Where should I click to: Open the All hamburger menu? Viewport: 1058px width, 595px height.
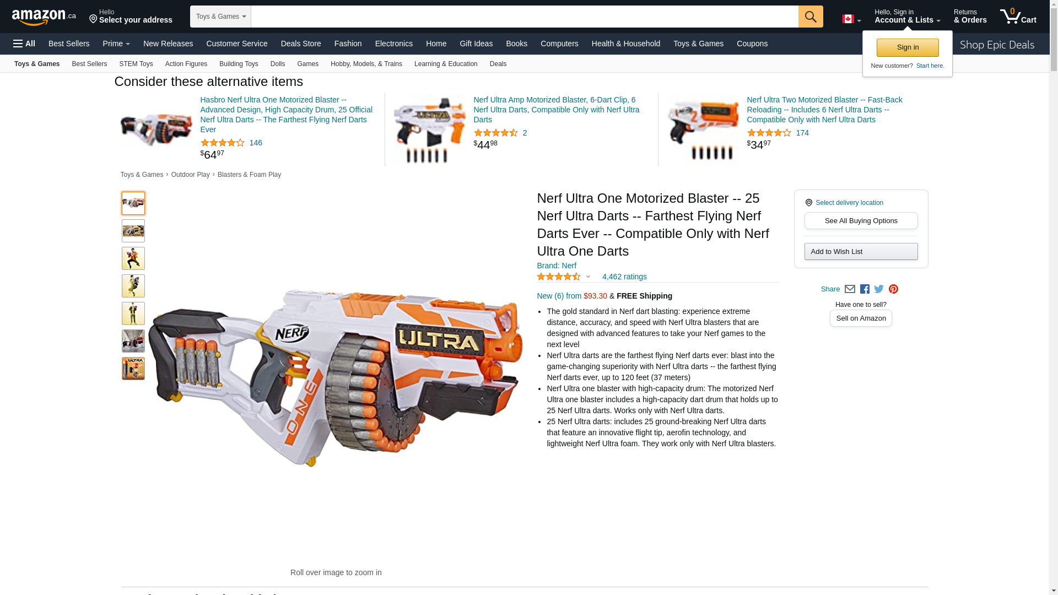click(x=24, y=44)
